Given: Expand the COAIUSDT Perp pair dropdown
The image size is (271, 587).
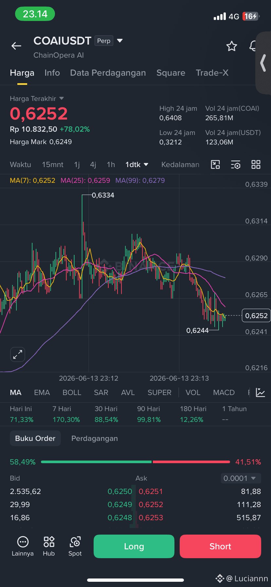Looking at the screenshot, I should 120,41.
